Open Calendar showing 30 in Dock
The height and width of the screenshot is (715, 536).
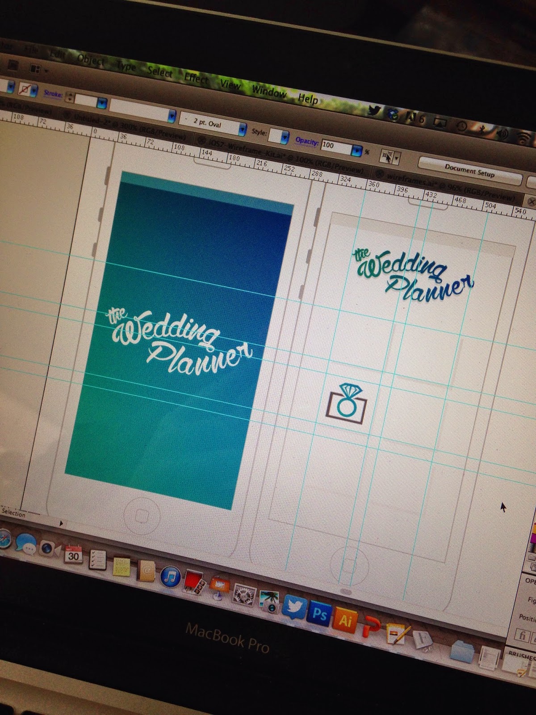click(73, 555)
